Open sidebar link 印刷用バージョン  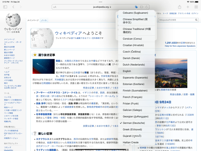(11, 138)
